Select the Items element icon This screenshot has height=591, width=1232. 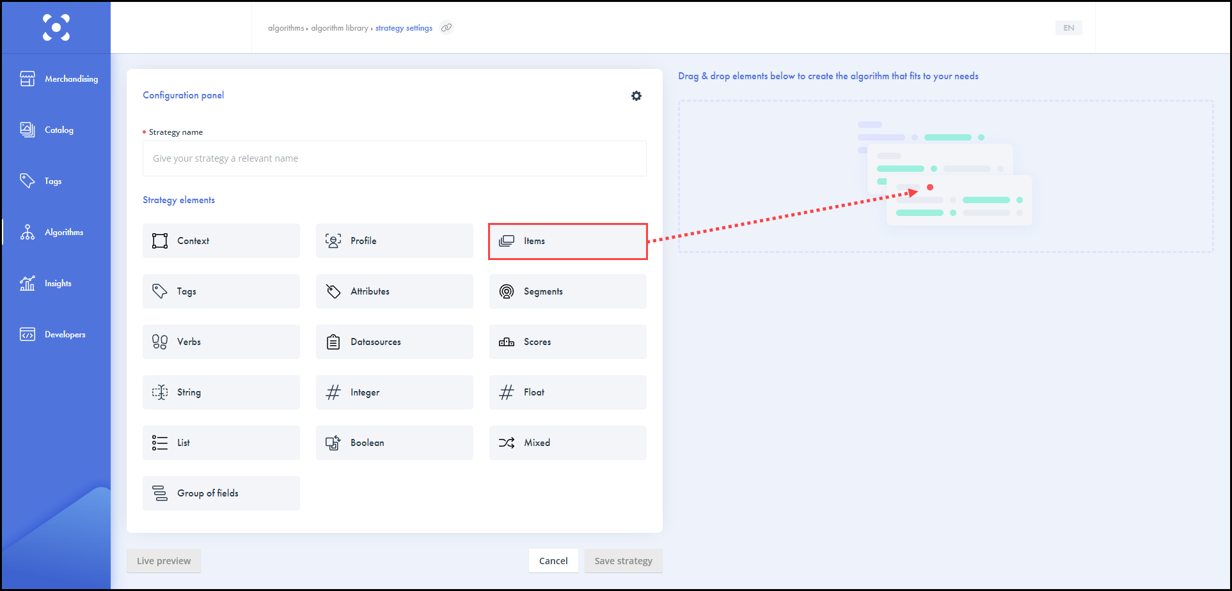[507, 241]
